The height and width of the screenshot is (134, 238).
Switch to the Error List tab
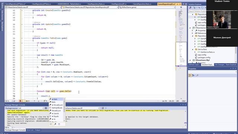[x=30, y=130]
